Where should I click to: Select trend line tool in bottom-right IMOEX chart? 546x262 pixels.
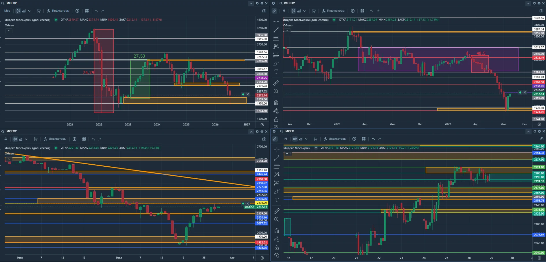tap(277, 158)
